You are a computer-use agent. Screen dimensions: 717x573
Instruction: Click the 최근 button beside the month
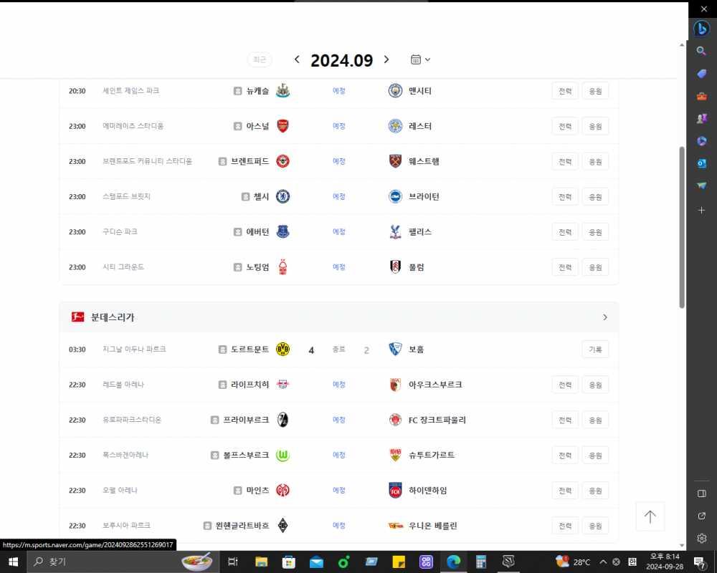260,60
